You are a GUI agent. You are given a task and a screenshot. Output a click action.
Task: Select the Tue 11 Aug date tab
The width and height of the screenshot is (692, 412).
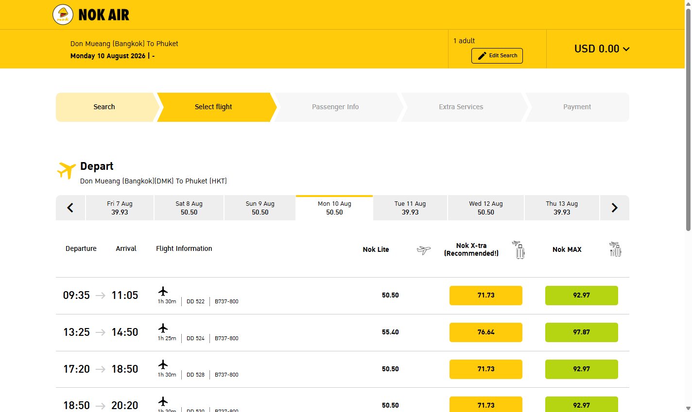410,208
